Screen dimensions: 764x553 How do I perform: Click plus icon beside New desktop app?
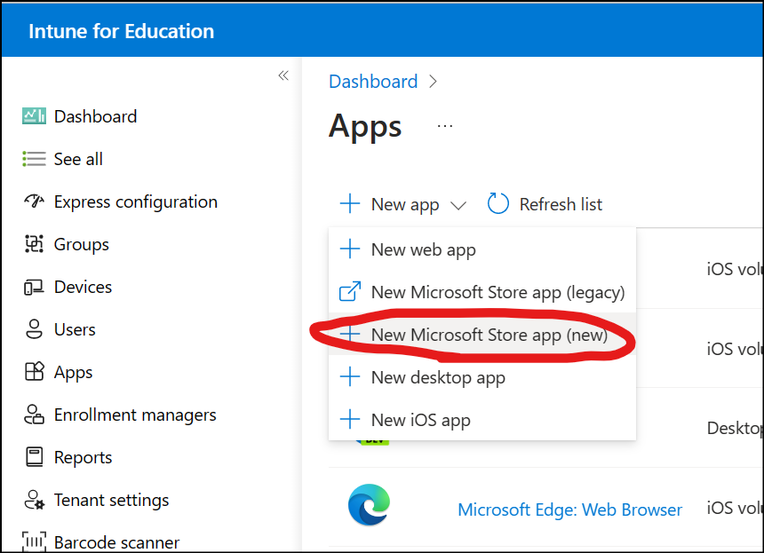point(350,376)
